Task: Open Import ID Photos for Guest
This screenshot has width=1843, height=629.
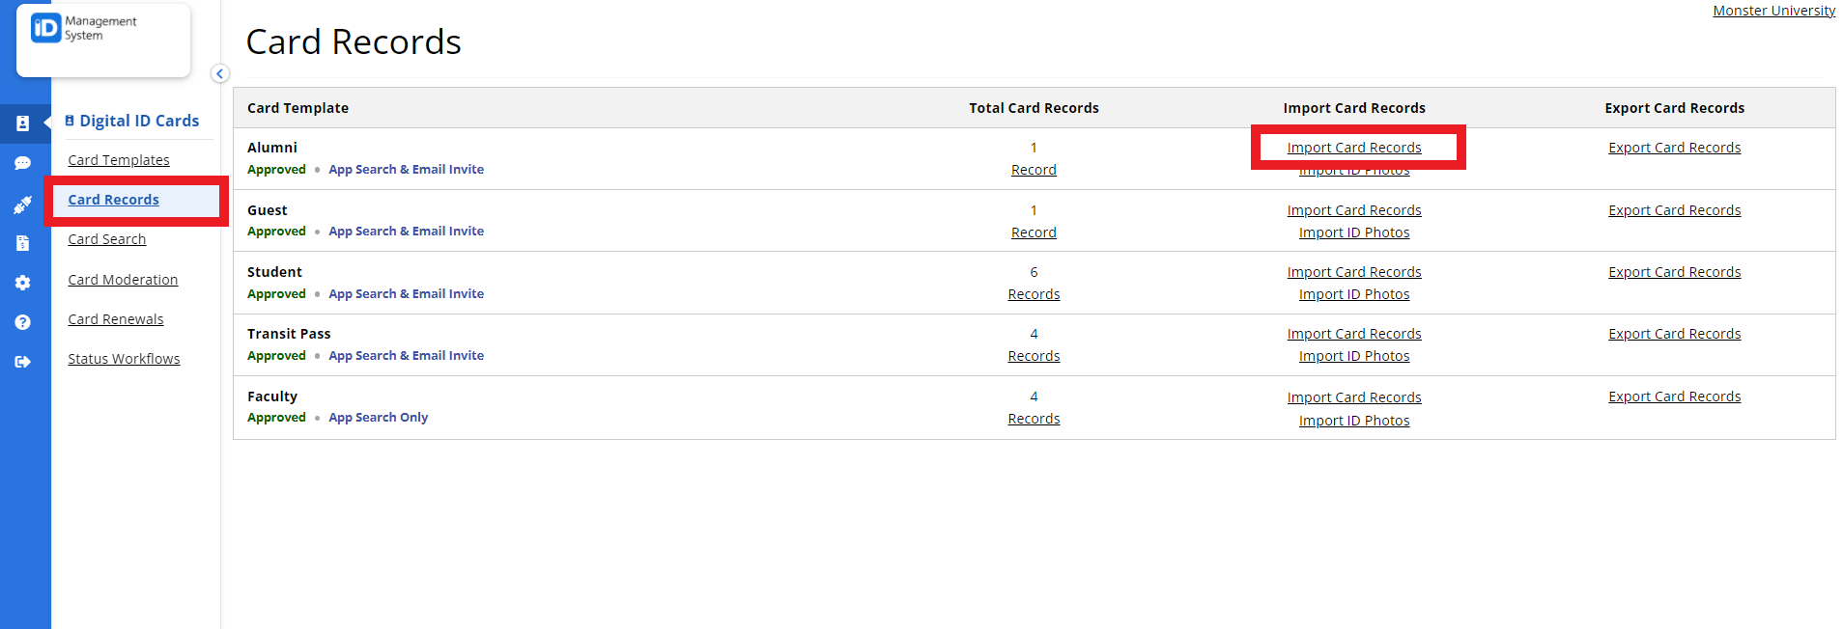Action: 1354,232
